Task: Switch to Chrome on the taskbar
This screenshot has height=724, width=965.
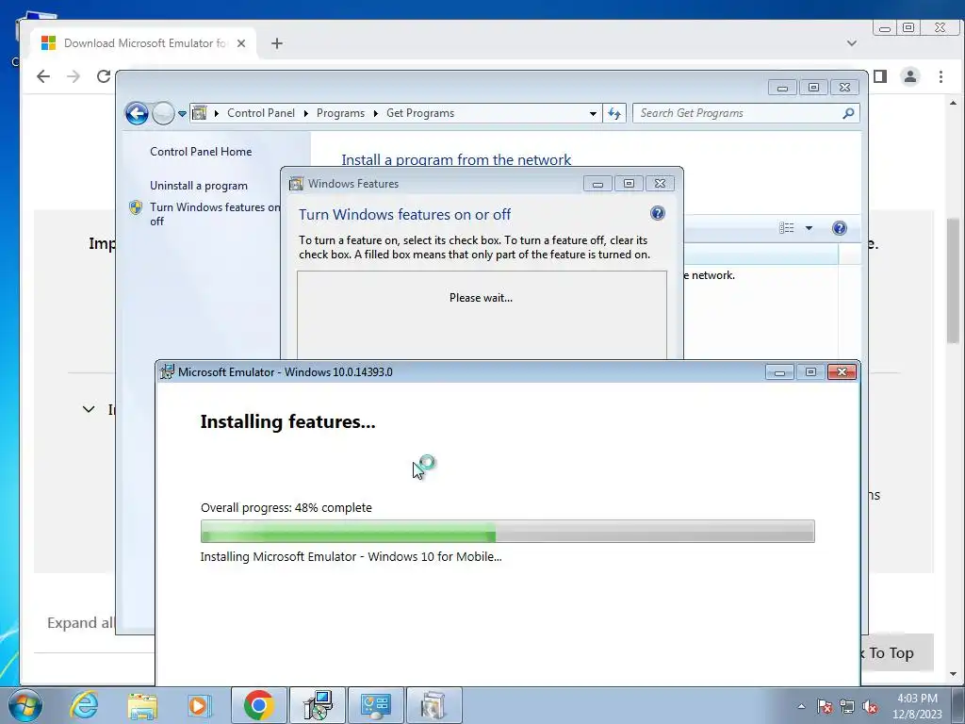Action: pyautogui.click(x=258, y=705)
